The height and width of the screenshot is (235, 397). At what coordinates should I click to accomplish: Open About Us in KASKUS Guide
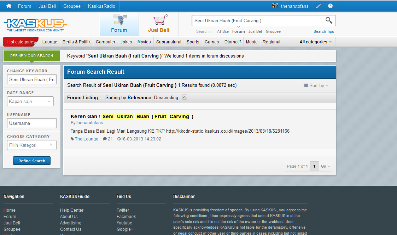click(69, 217)
